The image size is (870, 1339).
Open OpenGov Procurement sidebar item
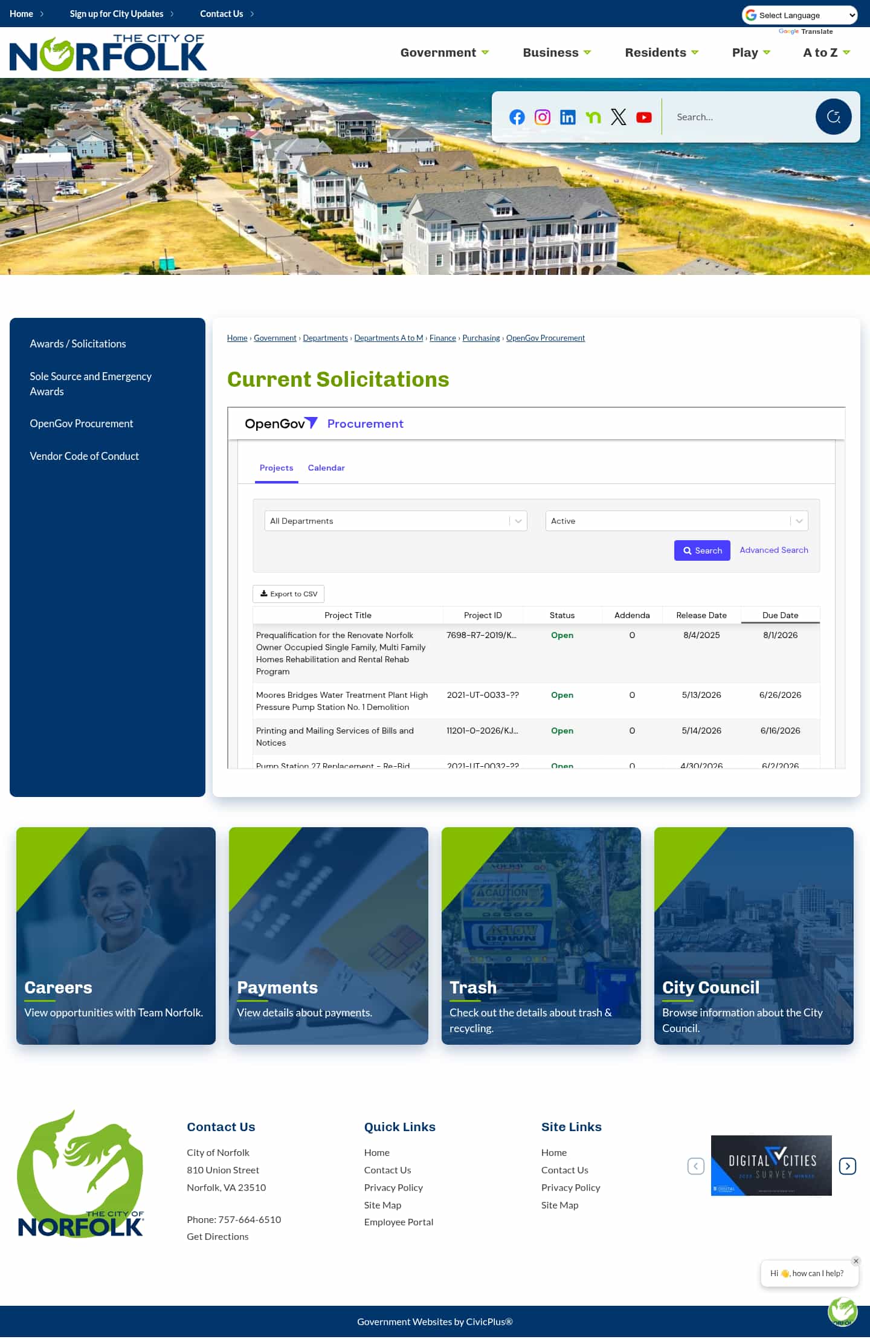click(82, 424)
